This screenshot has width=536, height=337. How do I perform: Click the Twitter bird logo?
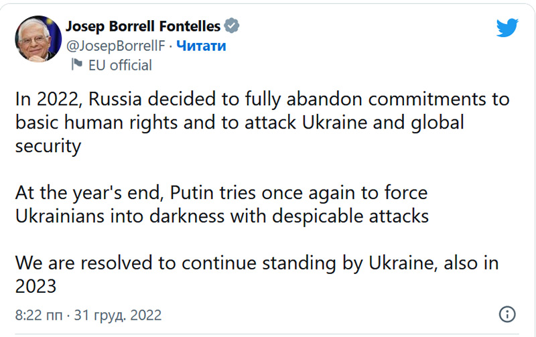(x=508, y=27)
